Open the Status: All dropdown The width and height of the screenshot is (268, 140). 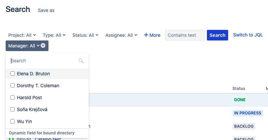pos(85,35)
